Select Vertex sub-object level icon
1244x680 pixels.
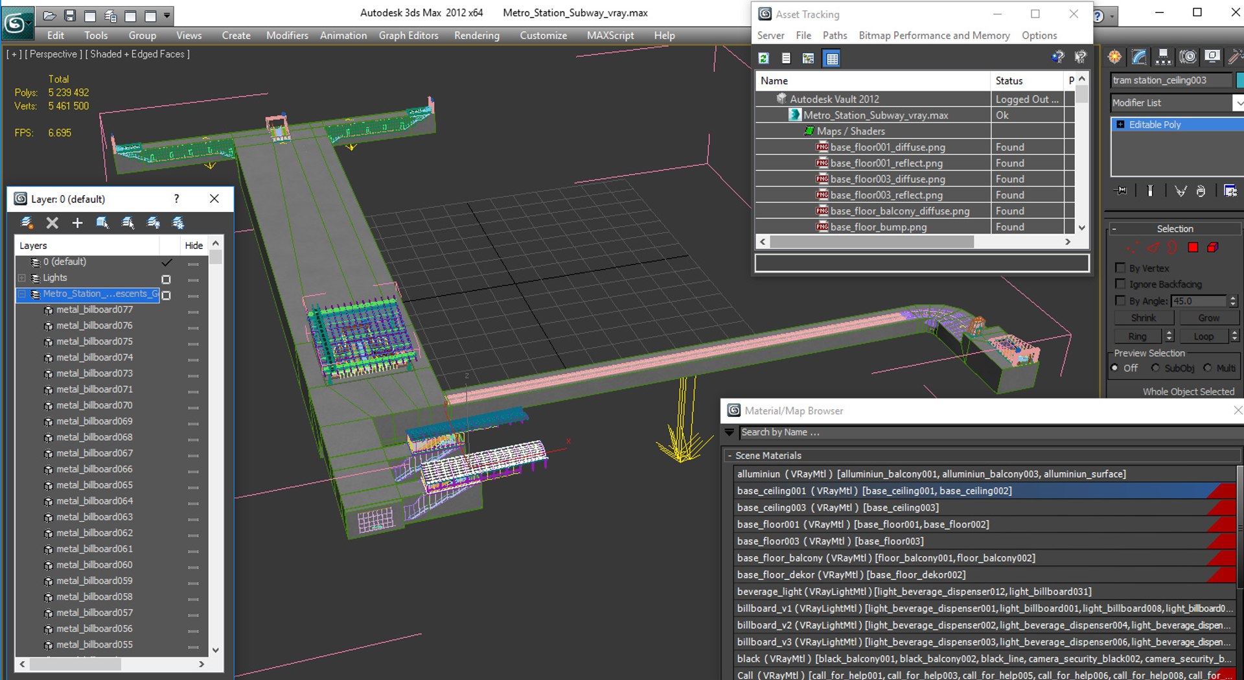pos(1133,247)
